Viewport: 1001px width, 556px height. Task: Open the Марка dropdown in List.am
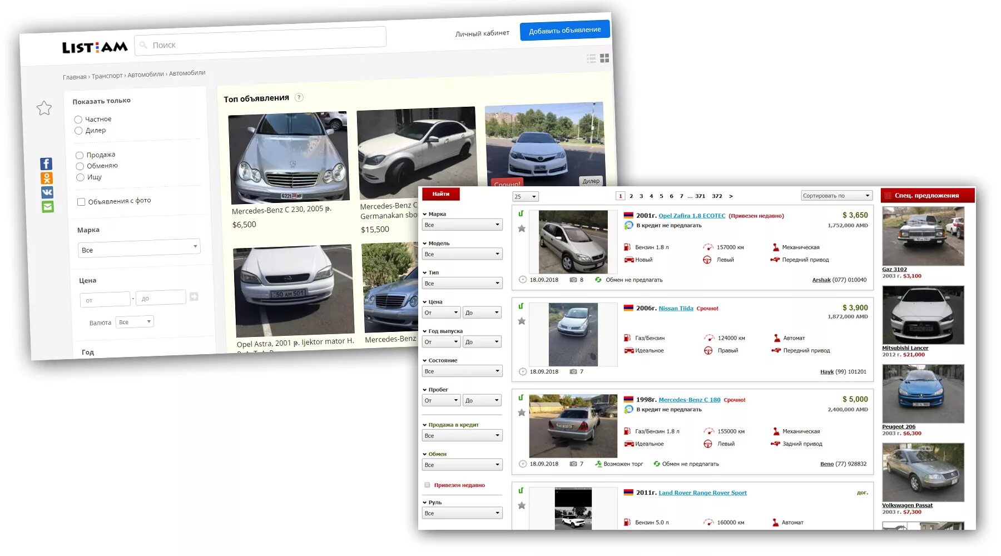click(139, 248)
